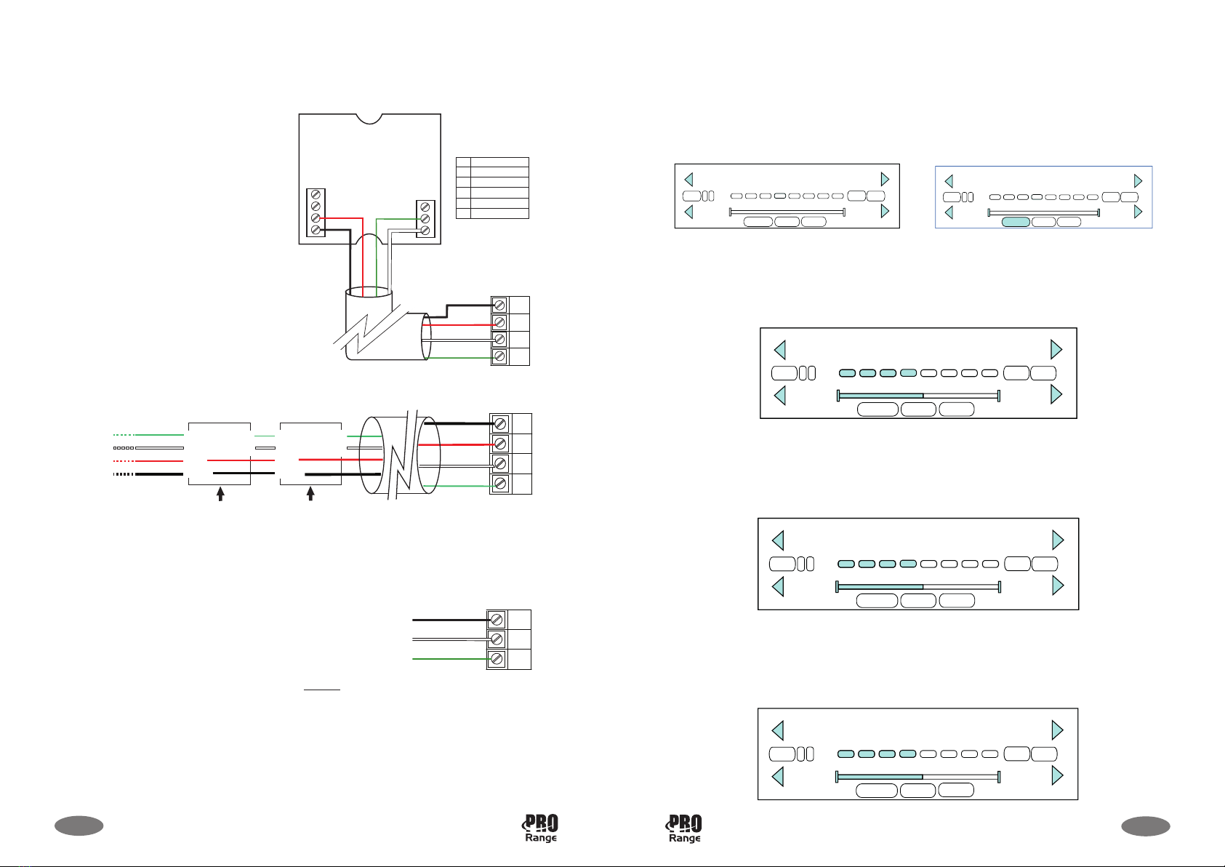Click green-wire screw terminal inside the enclosure

(425, 219)
